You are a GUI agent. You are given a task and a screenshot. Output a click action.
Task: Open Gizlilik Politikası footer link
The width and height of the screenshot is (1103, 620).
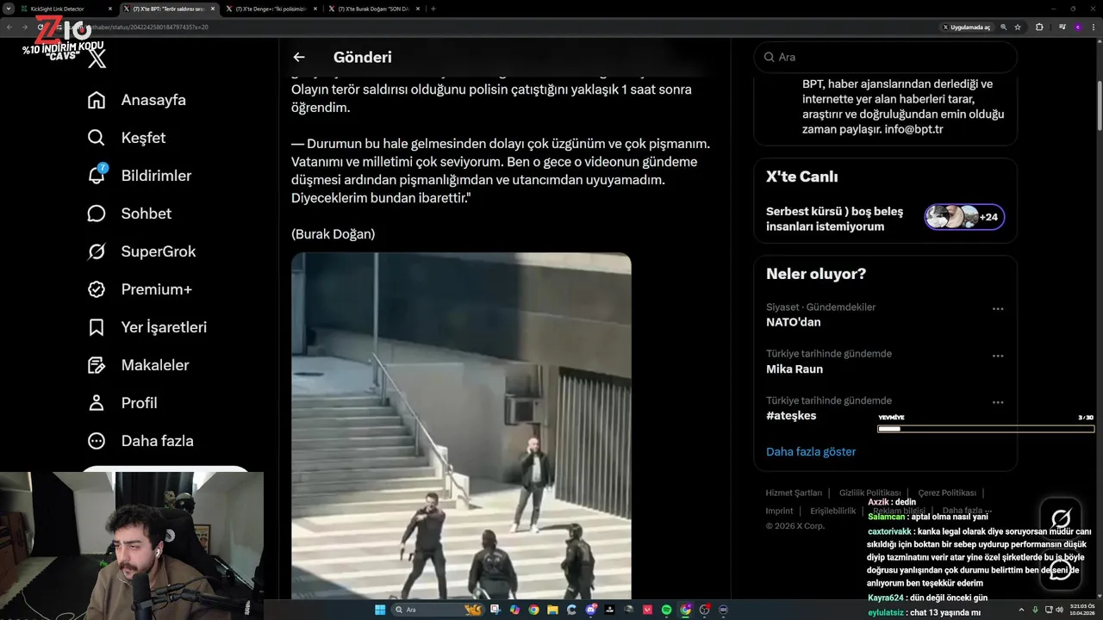(x=869, y=493)
